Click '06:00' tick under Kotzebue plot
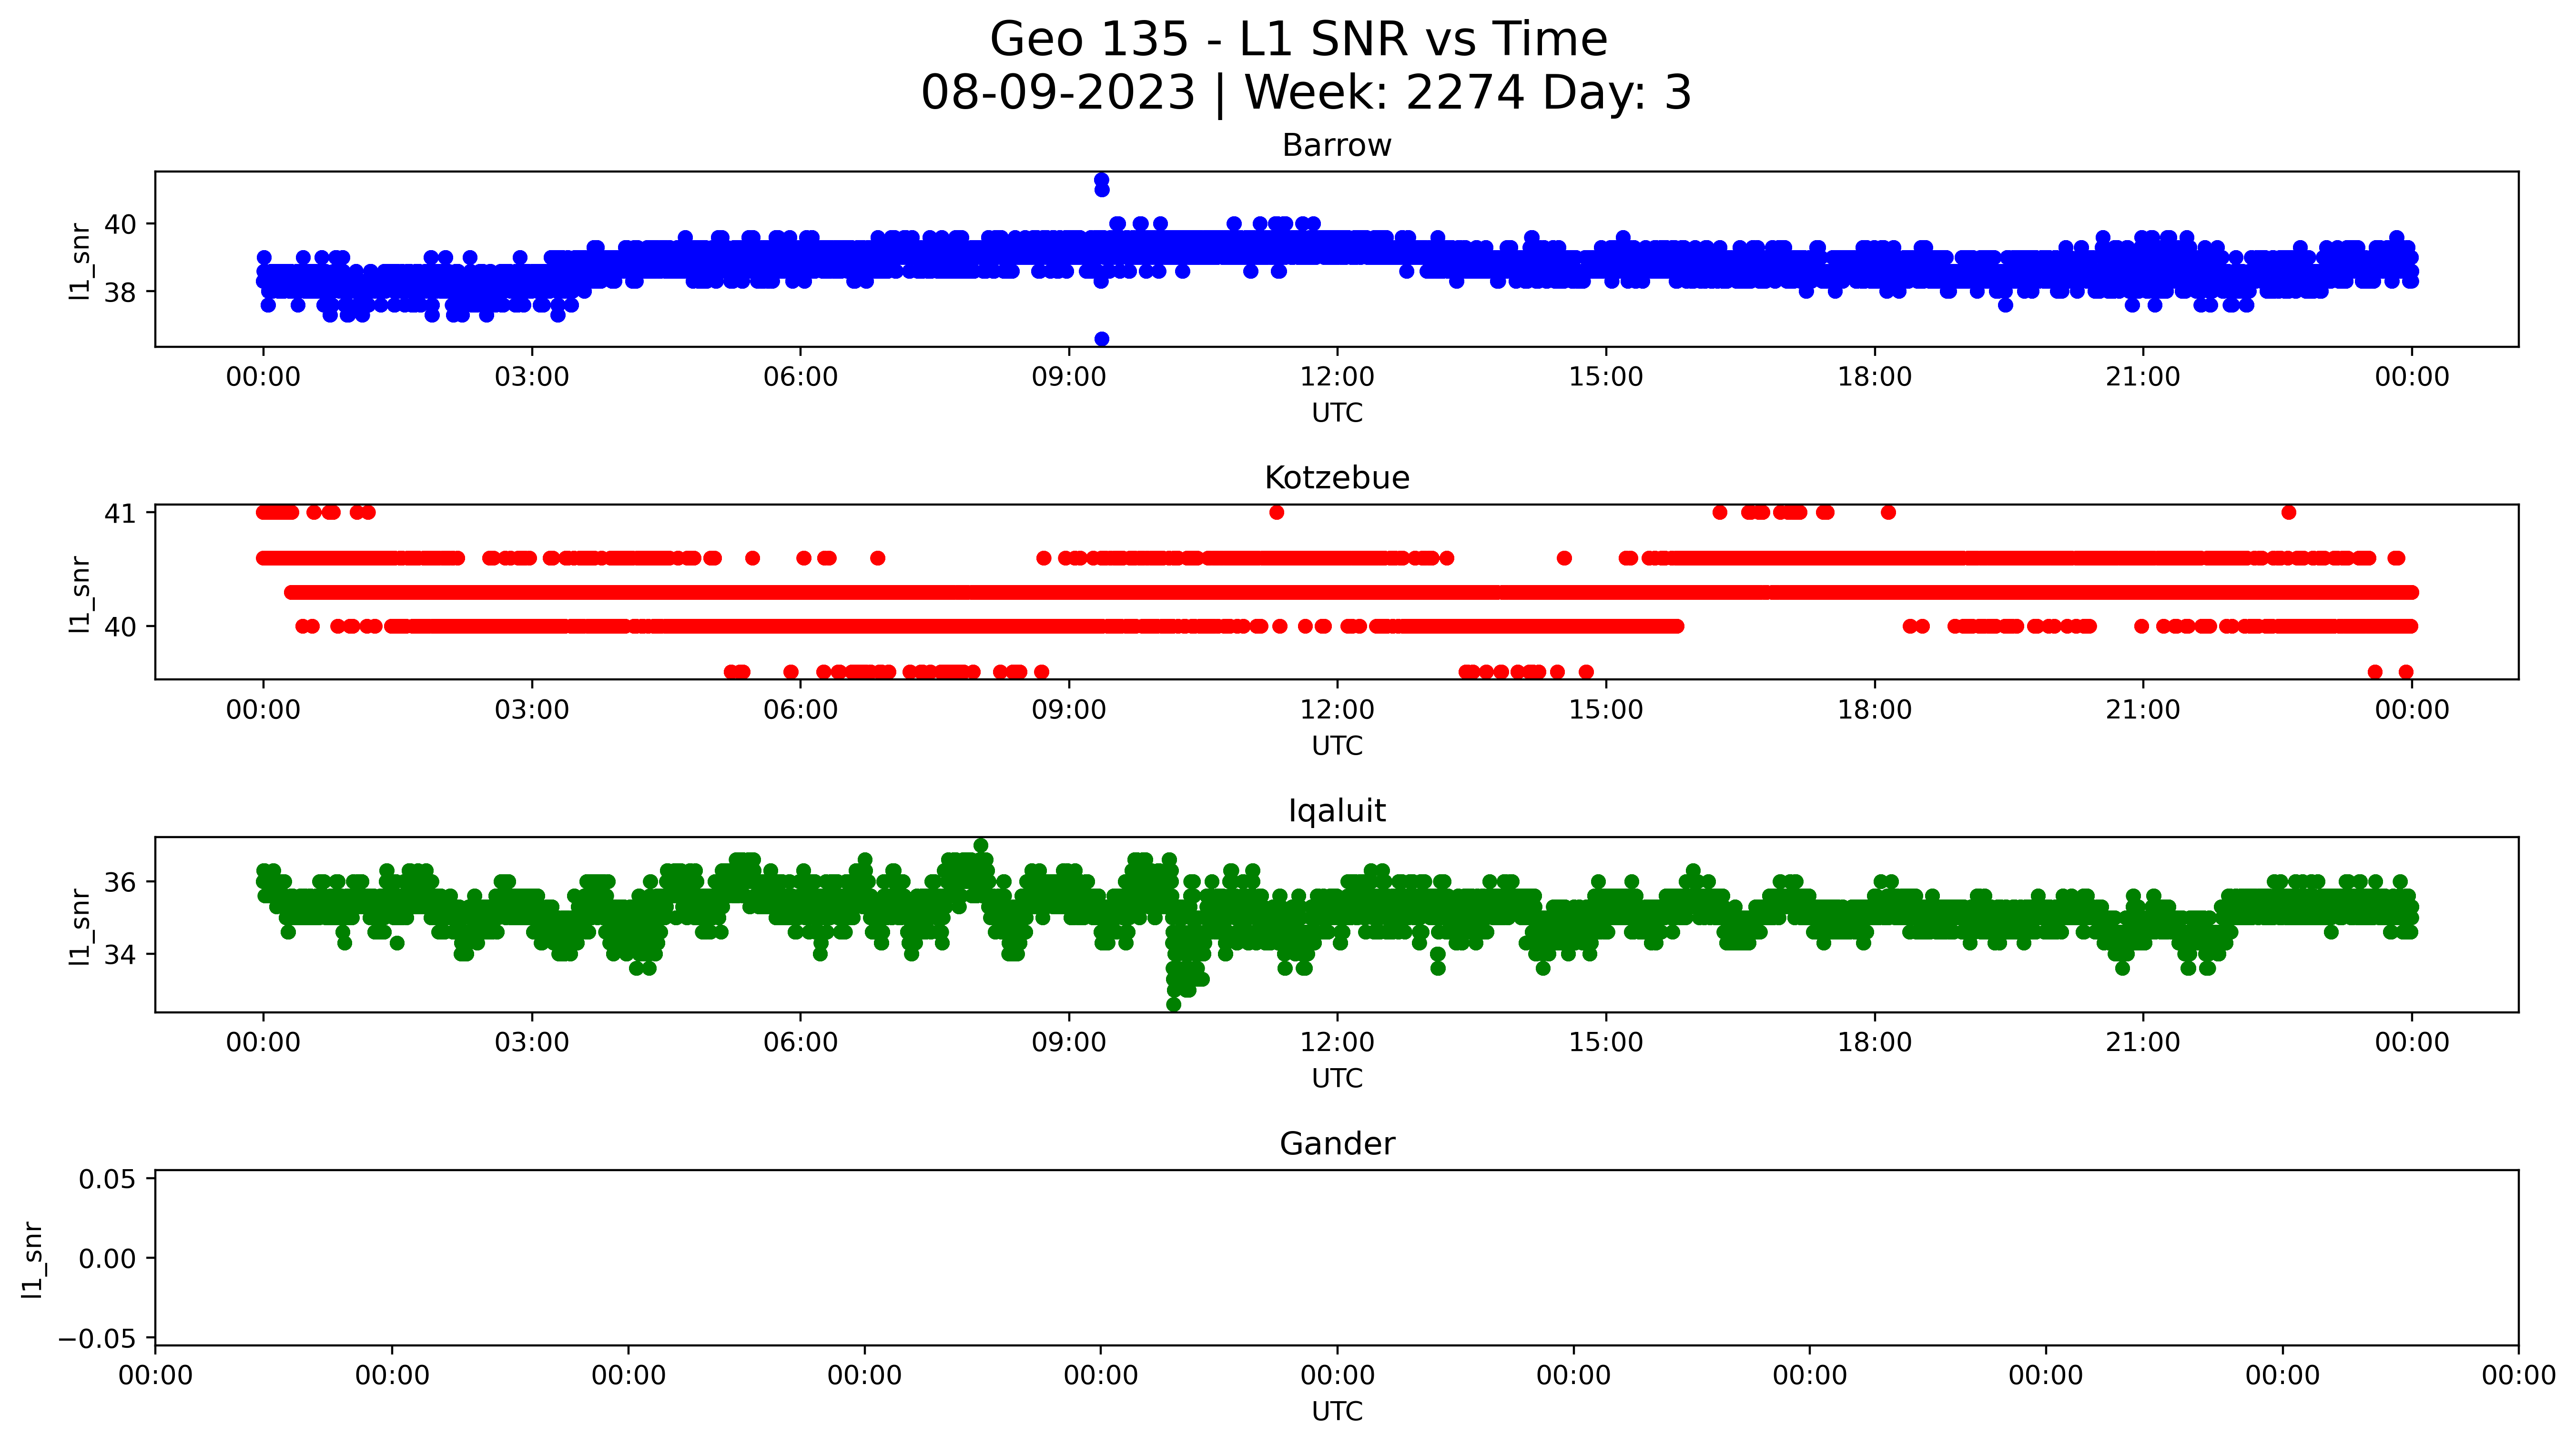This screenshot has height=1445, width=2576. click(801, 711)
